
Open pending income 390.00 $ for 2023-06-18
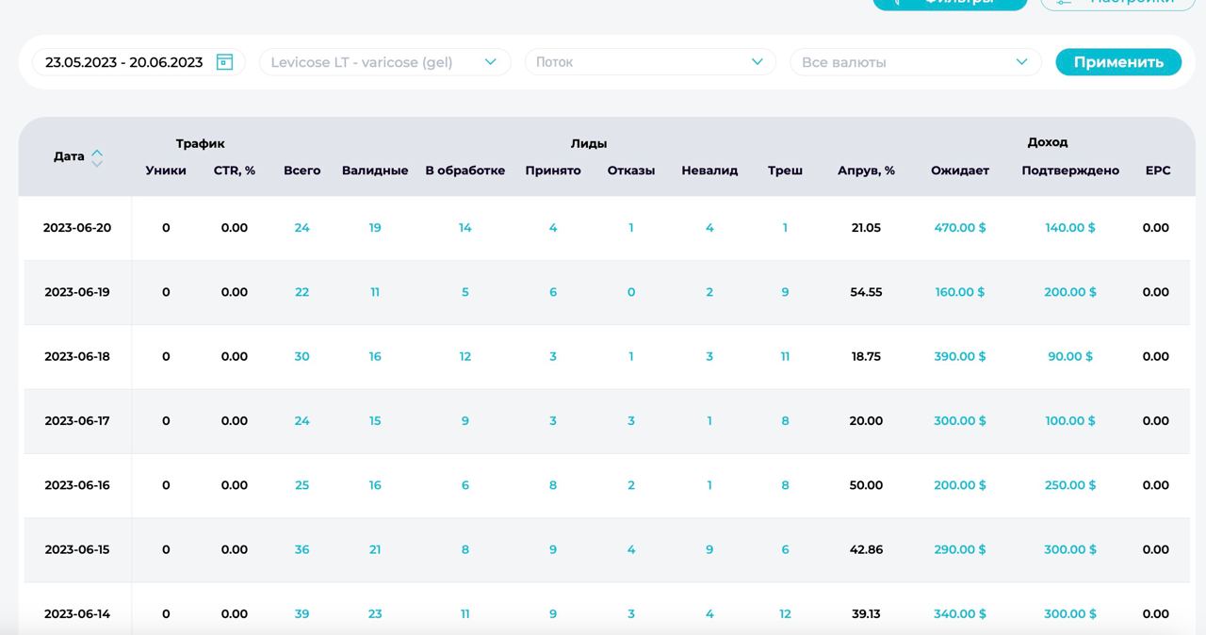tap(960, 356)
